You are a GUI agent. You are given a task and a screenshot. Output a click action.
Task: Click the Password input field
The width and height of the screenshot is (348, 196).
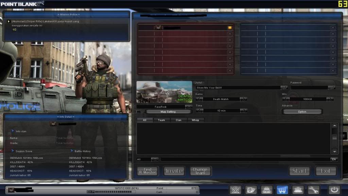point(310,88)
